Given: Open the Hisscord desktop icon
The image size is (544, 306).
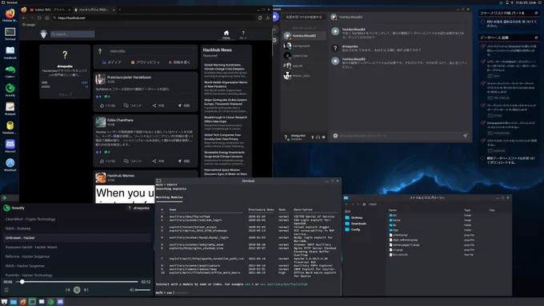Looking at the screenshot, I should (x=10, y=145).
